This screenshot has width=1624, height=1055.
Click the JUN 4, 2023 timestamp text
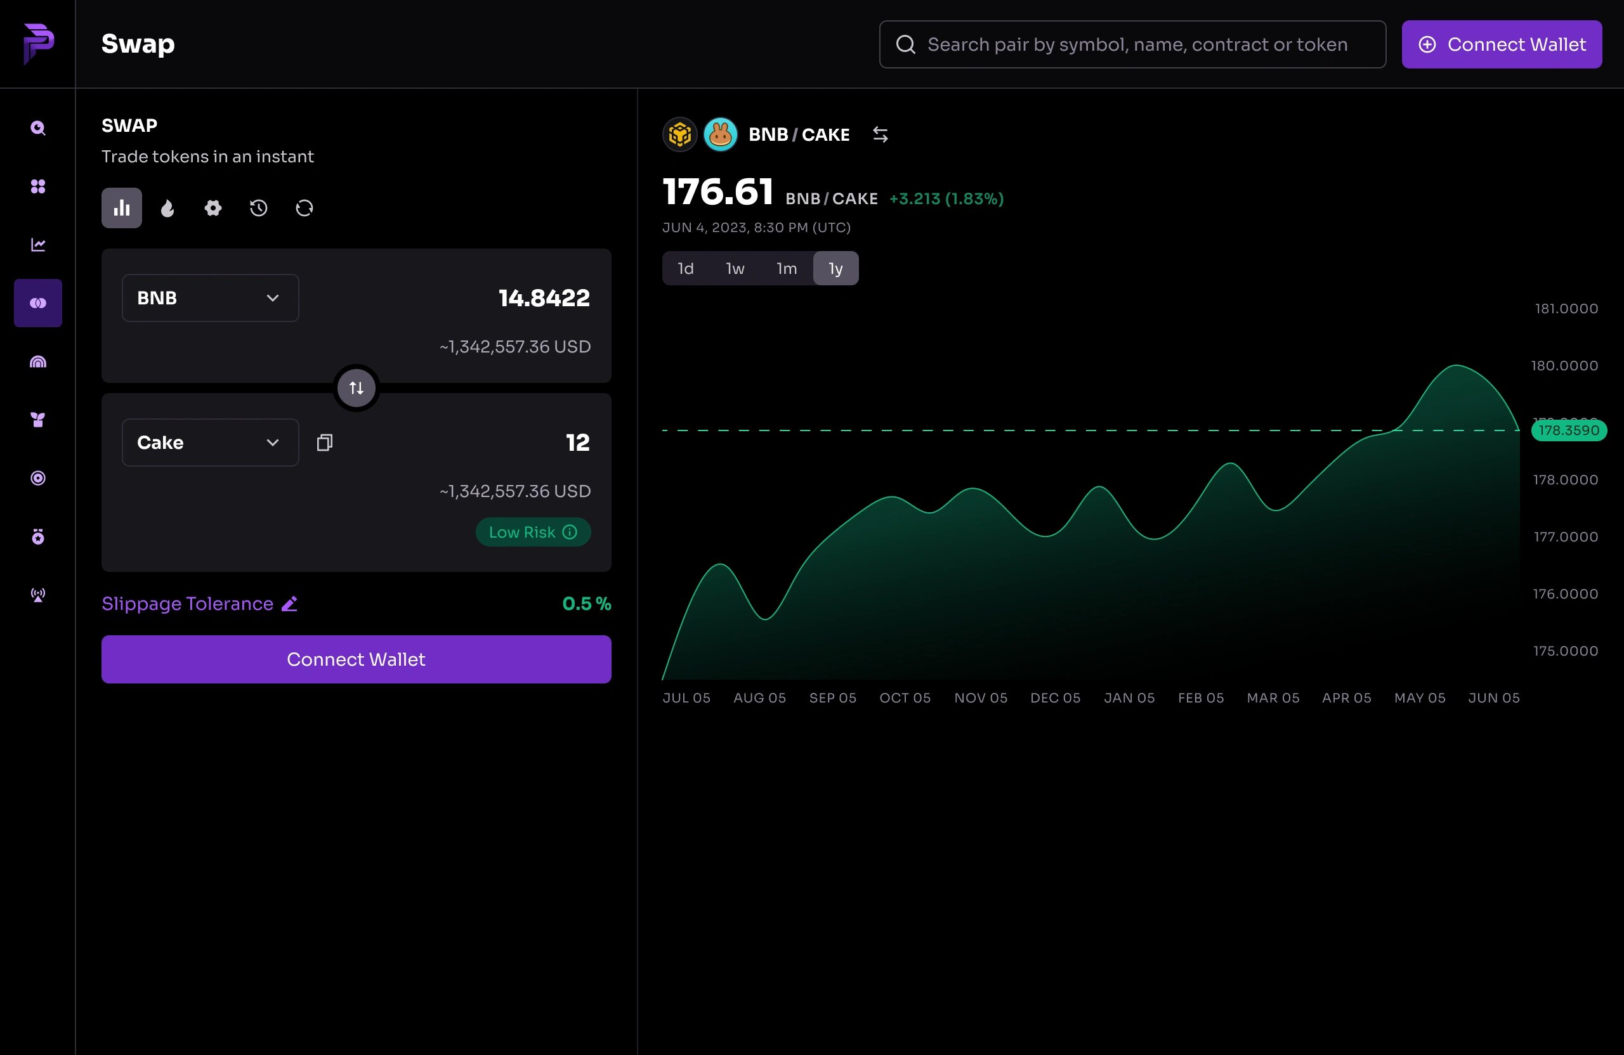(756, 227)
